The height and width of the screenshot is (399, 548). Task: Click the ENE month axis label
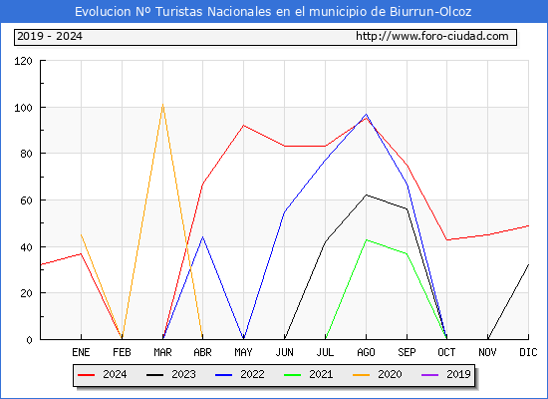pos(81,352)
